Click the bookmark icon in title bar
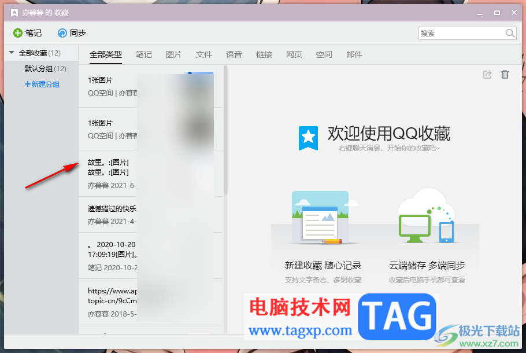Image resolution: width=526 pixels, height=353 pixels. tap(14, 13)
